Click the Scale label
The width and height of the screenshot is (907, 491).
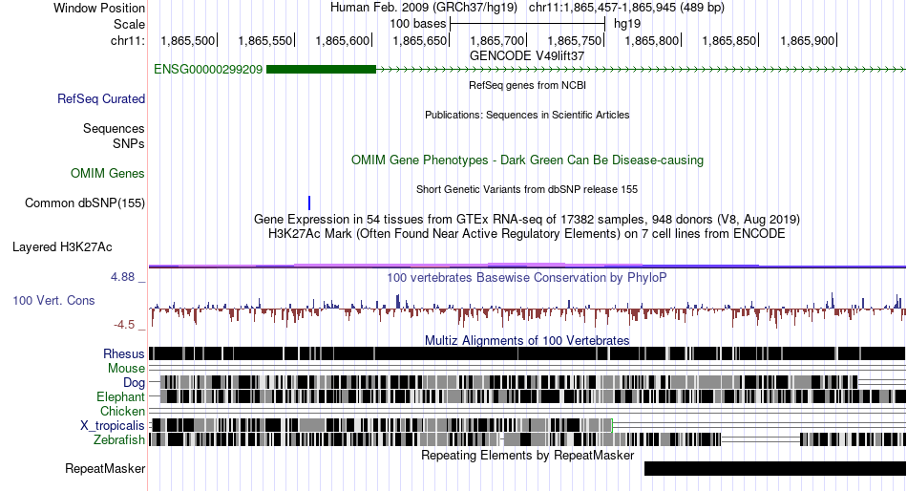pos(129,24)
